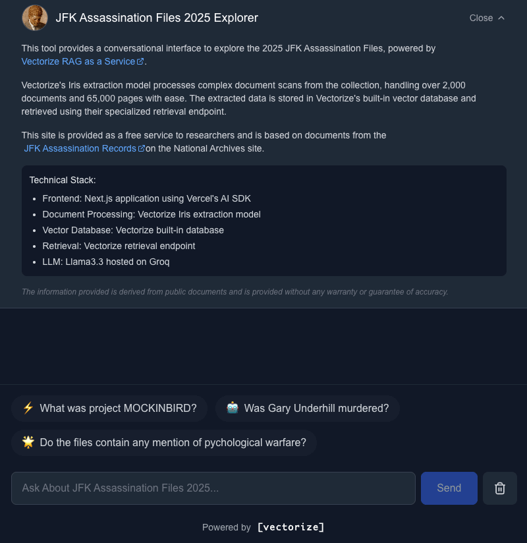Collapse the info panel with Close
The width and height of the screenshot is (527, 543).
coord(481,18)
